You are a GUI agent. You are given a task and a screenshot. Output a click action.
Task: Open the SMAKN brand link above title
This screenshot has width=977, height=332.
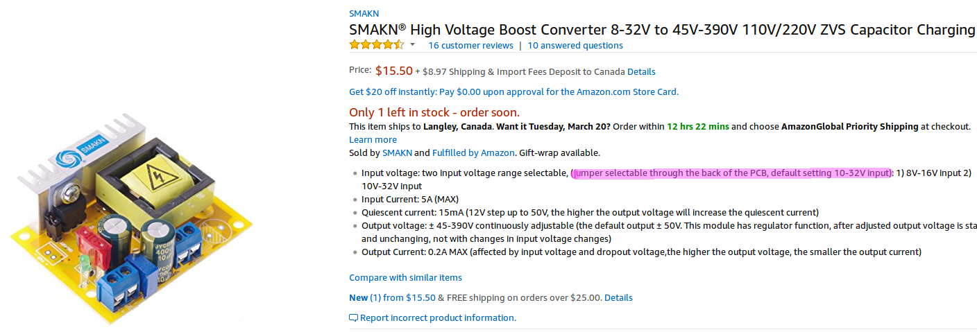(x=364, y=13)
